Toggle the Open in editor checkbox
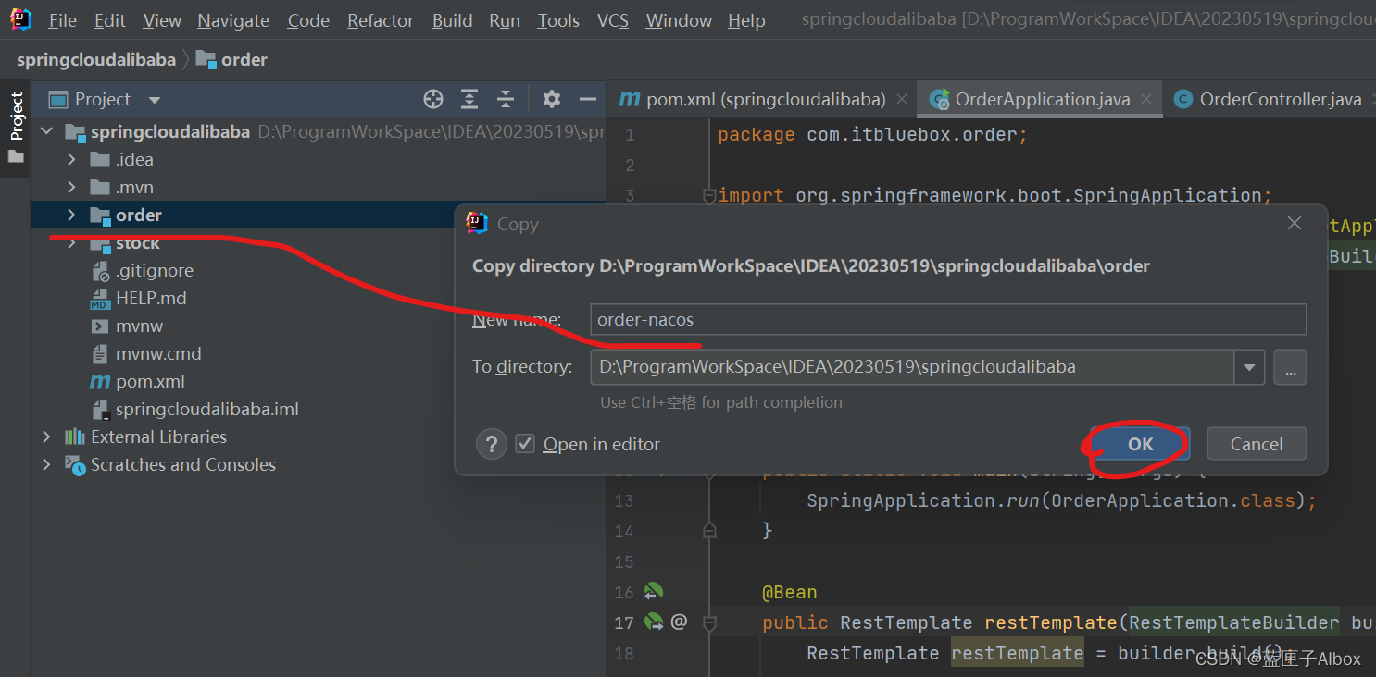Viewport: 1376px width, 677px height. [x=525, y=444]
